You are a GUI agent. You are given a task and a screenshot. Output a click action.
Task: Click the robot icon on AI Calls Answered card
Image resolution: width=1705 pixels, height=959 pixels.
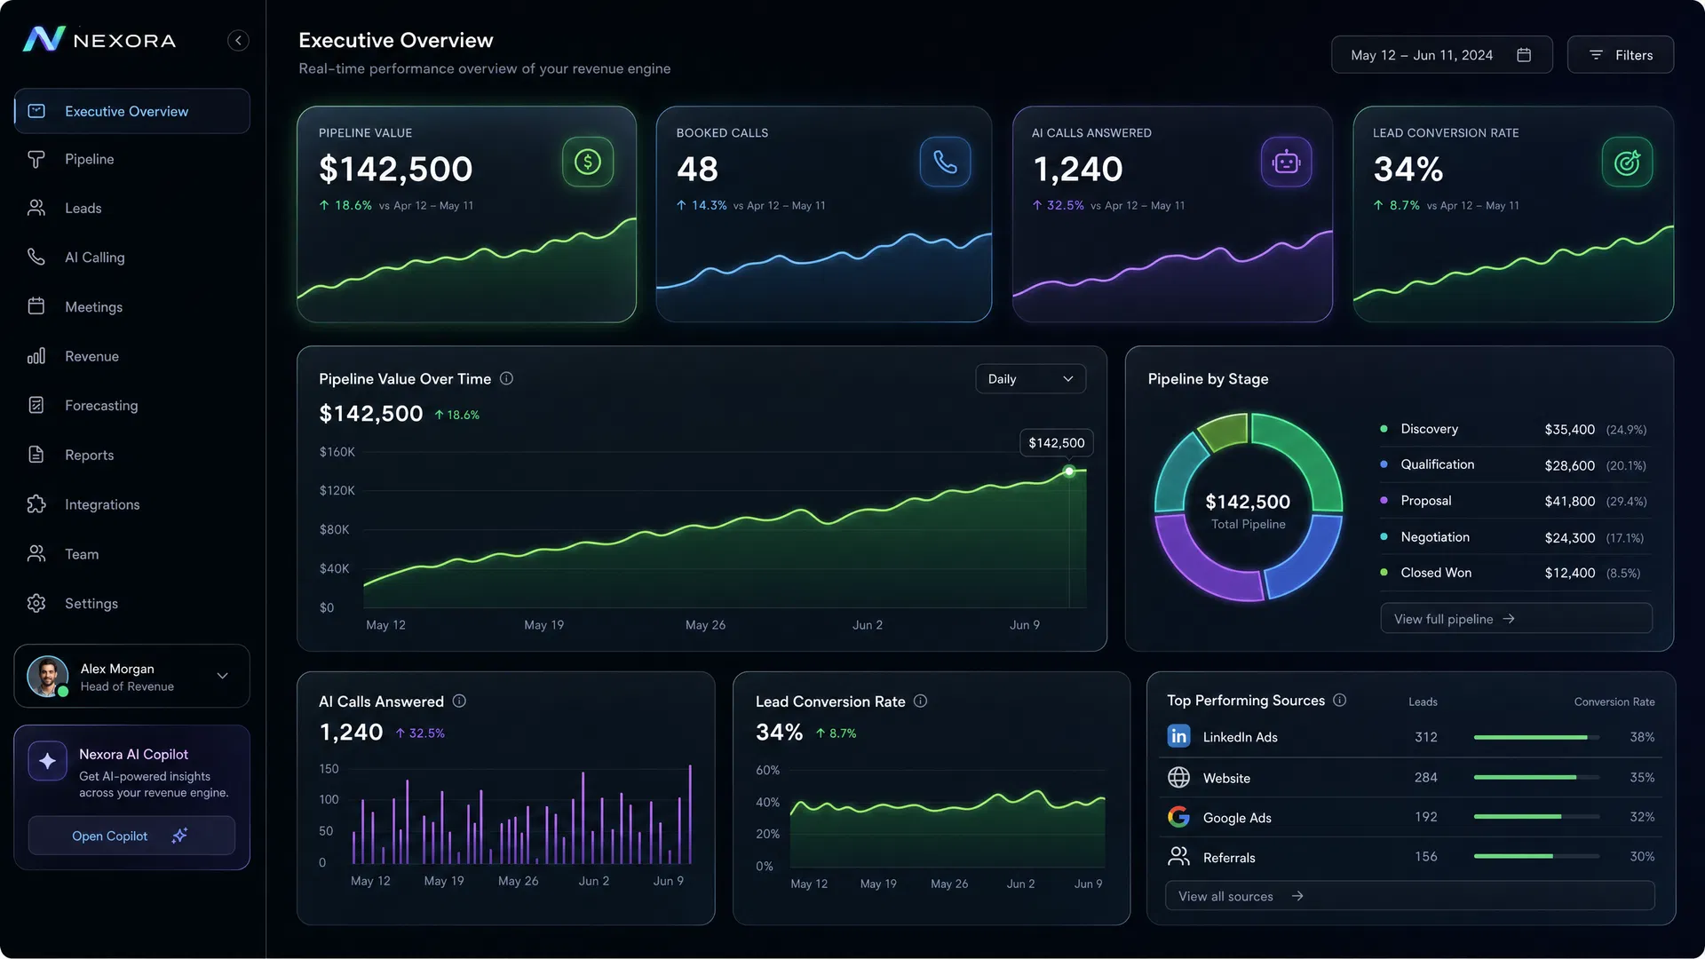point(1286,162)
